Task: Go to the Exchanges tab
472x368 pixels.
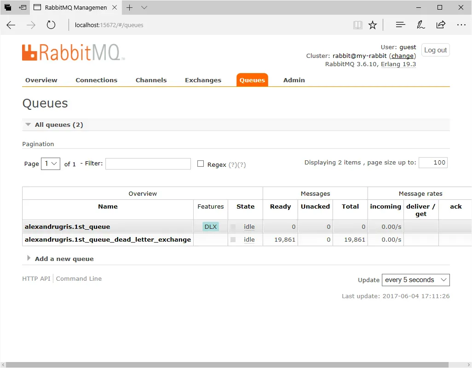Action: (x=203, y=80)
